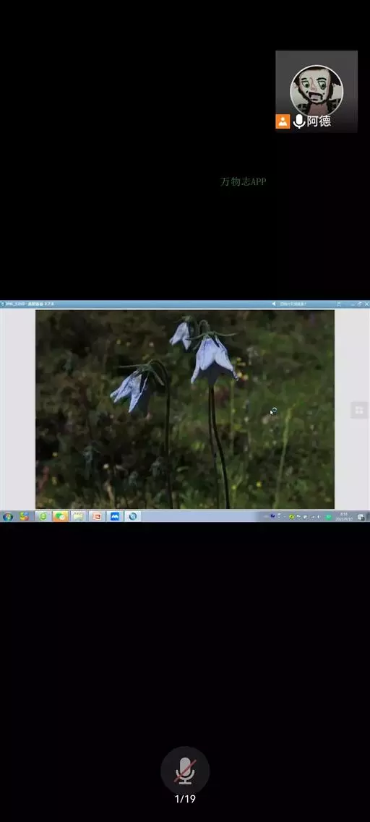Open the WeChat icon on the taskbar

click(61, 516)
